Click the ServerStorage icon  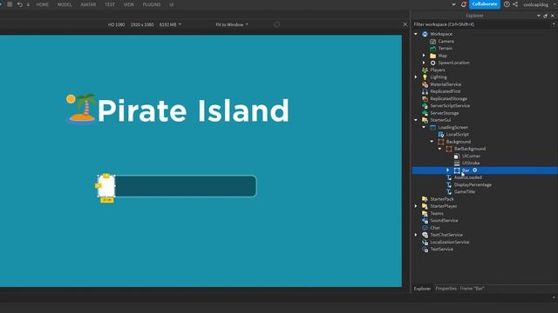(425, 113)
